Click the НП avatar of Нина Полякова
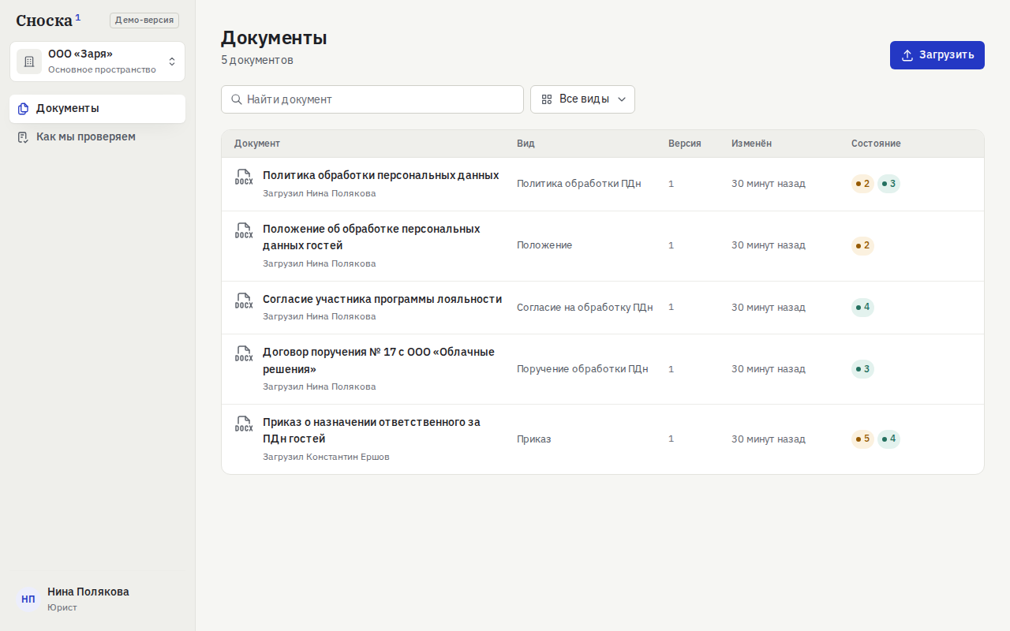1010x631 pixels. [x=28, y=599]
